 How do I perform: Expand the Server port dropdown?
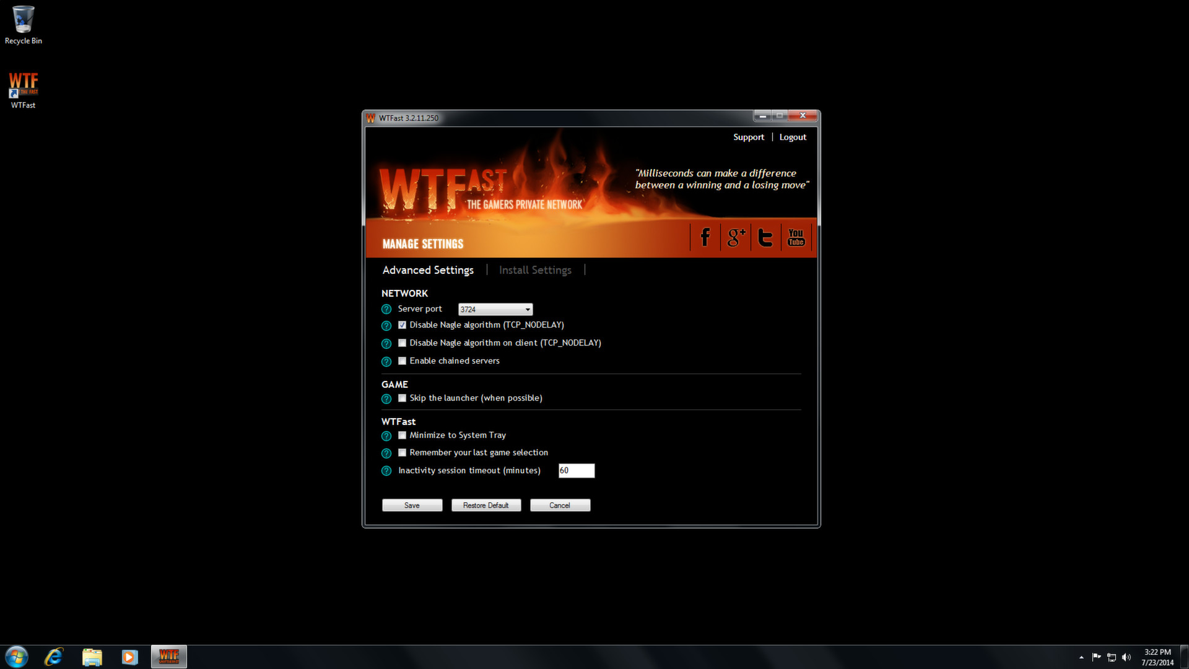click(527, 308)
